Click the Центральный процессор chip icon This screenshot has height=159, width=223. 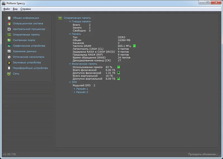point(9,29)
